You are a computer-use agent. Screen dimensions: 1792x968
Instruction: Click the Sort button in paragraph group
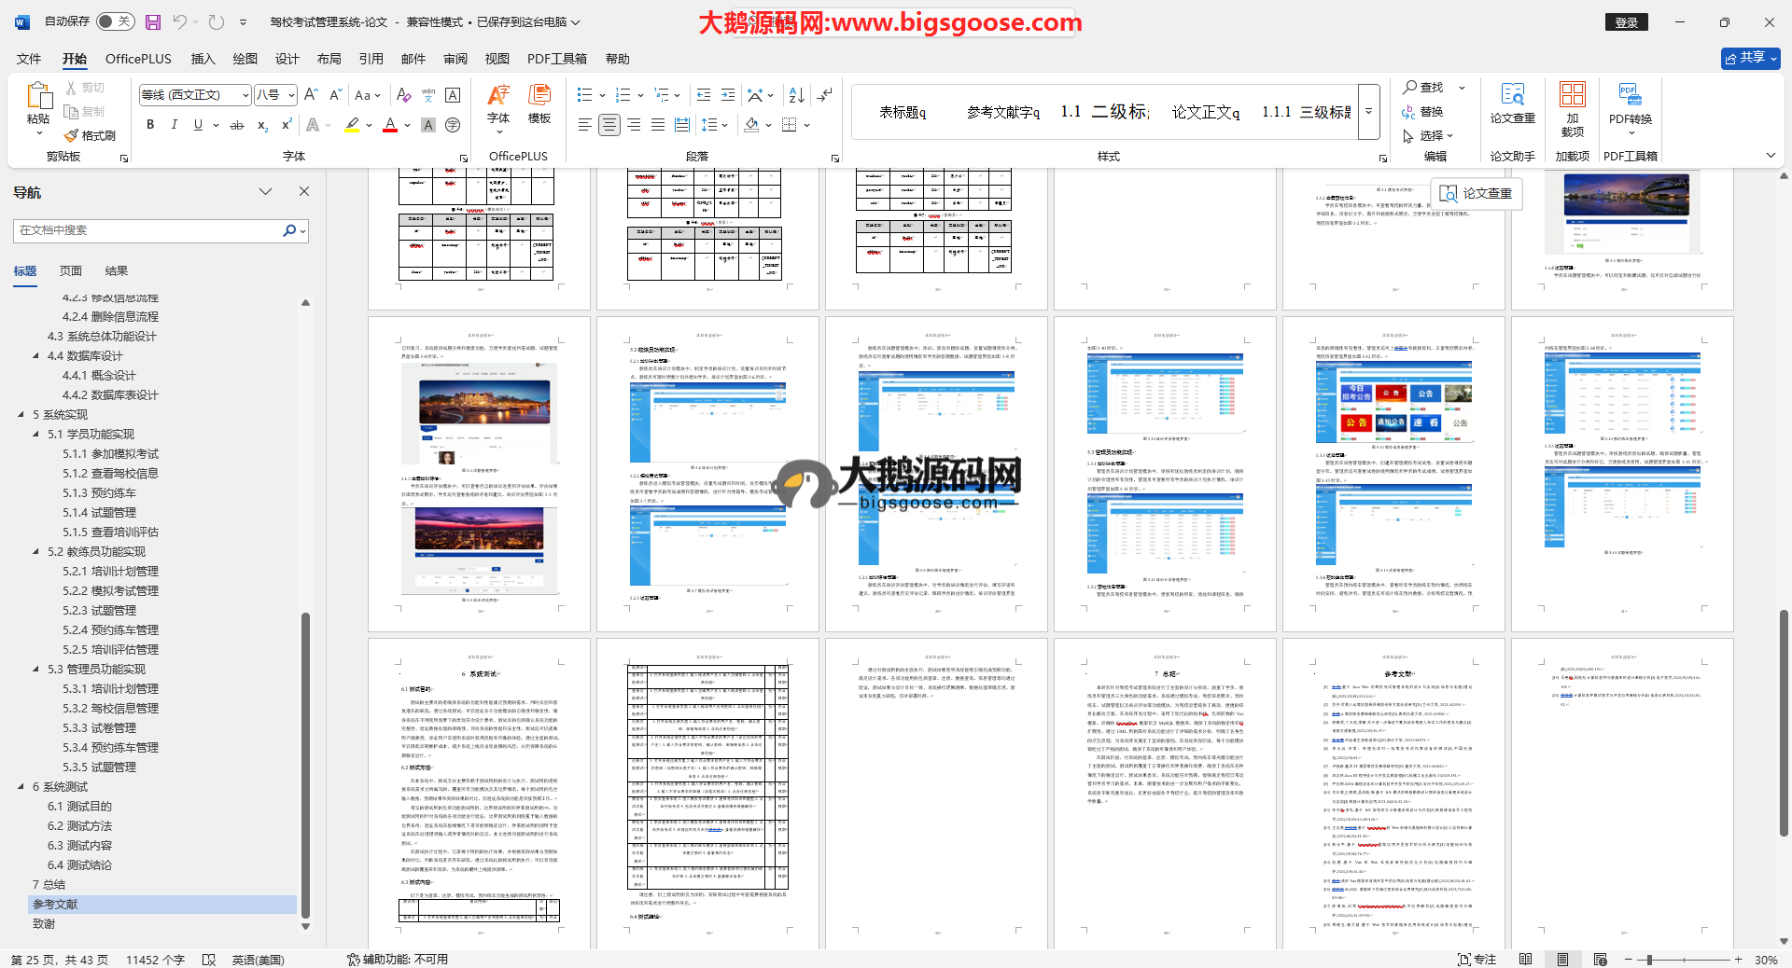coord(796,95)
